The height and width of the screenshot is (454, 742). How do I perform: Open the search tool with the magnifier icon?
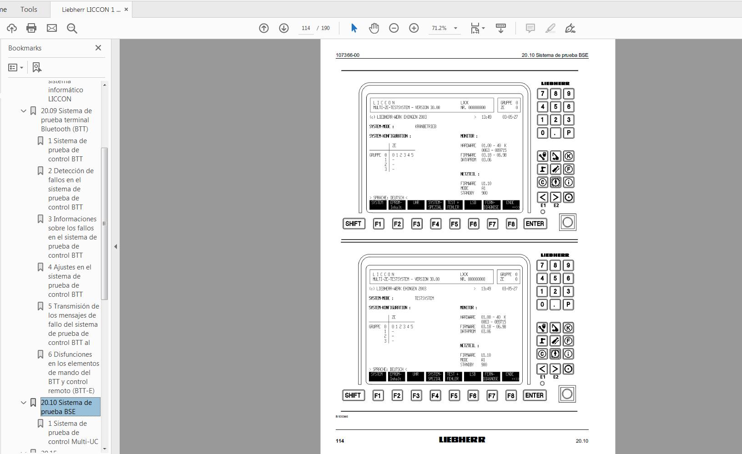coord(72,28)
